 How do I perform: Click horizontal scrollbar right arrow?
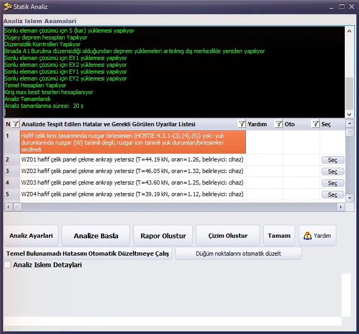tap(341, 207)
